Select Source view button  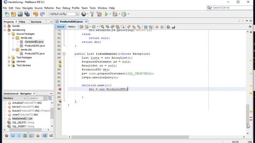tap(61, 27)
